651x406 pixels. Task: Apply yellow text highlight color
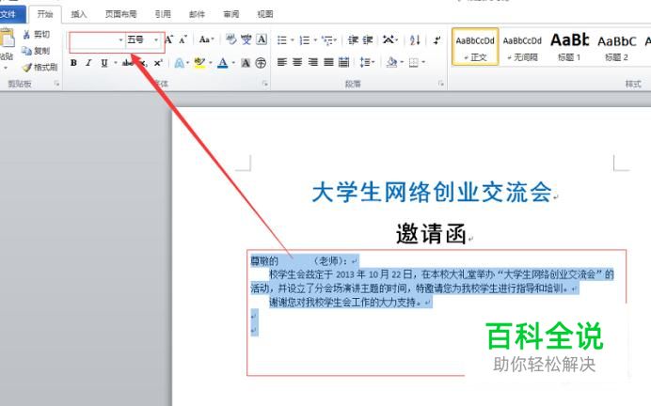199,63
